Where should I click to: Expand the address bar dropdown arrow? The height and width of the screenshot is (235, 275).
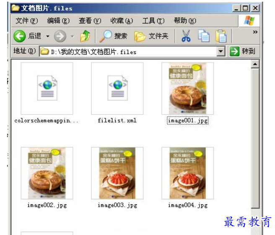pos(221,52)
